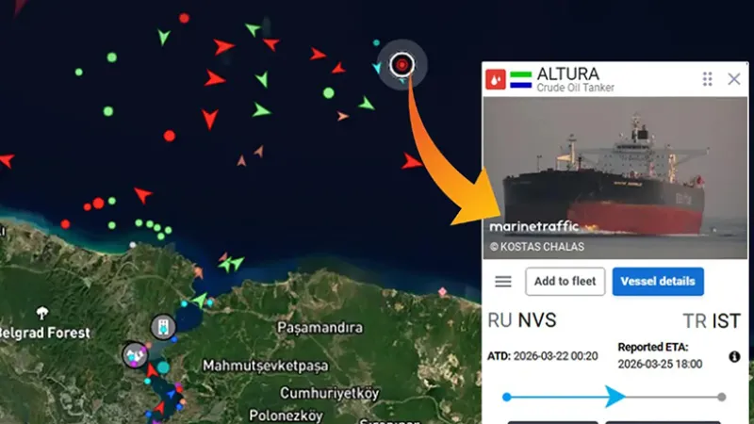
Task: Click the large green circle near the selected vessel
Action: pyautogui.click(x=328, y=92)
